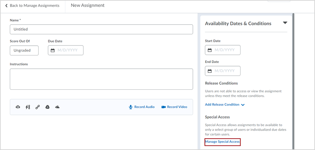The image size is (315, 150).
Task: Click the End Date input field
Action: [x=222, y=71]
